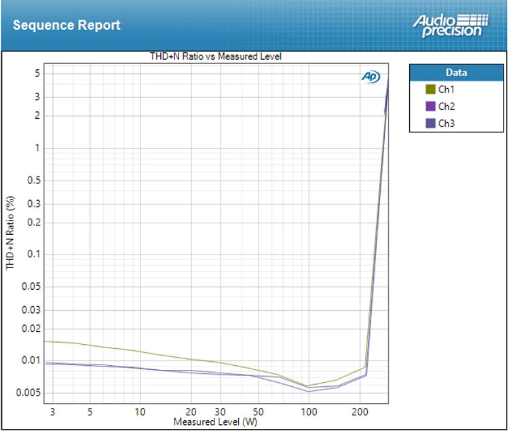Image resolution: width=509 pixels, height=431 pixels.
Task: Click the Y-axis tick value 0.02
Action: point(31,329)
